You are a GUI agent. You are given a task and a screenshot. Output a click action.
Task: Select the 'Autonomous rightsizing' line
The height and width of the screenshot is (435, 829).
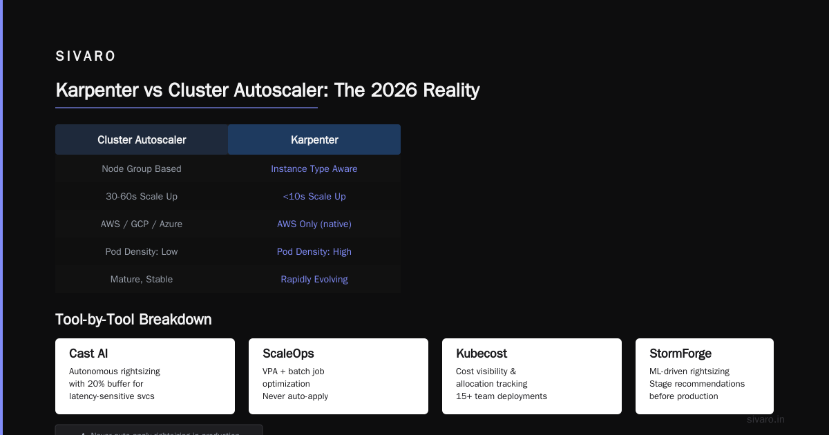click(x=115, y=371)
